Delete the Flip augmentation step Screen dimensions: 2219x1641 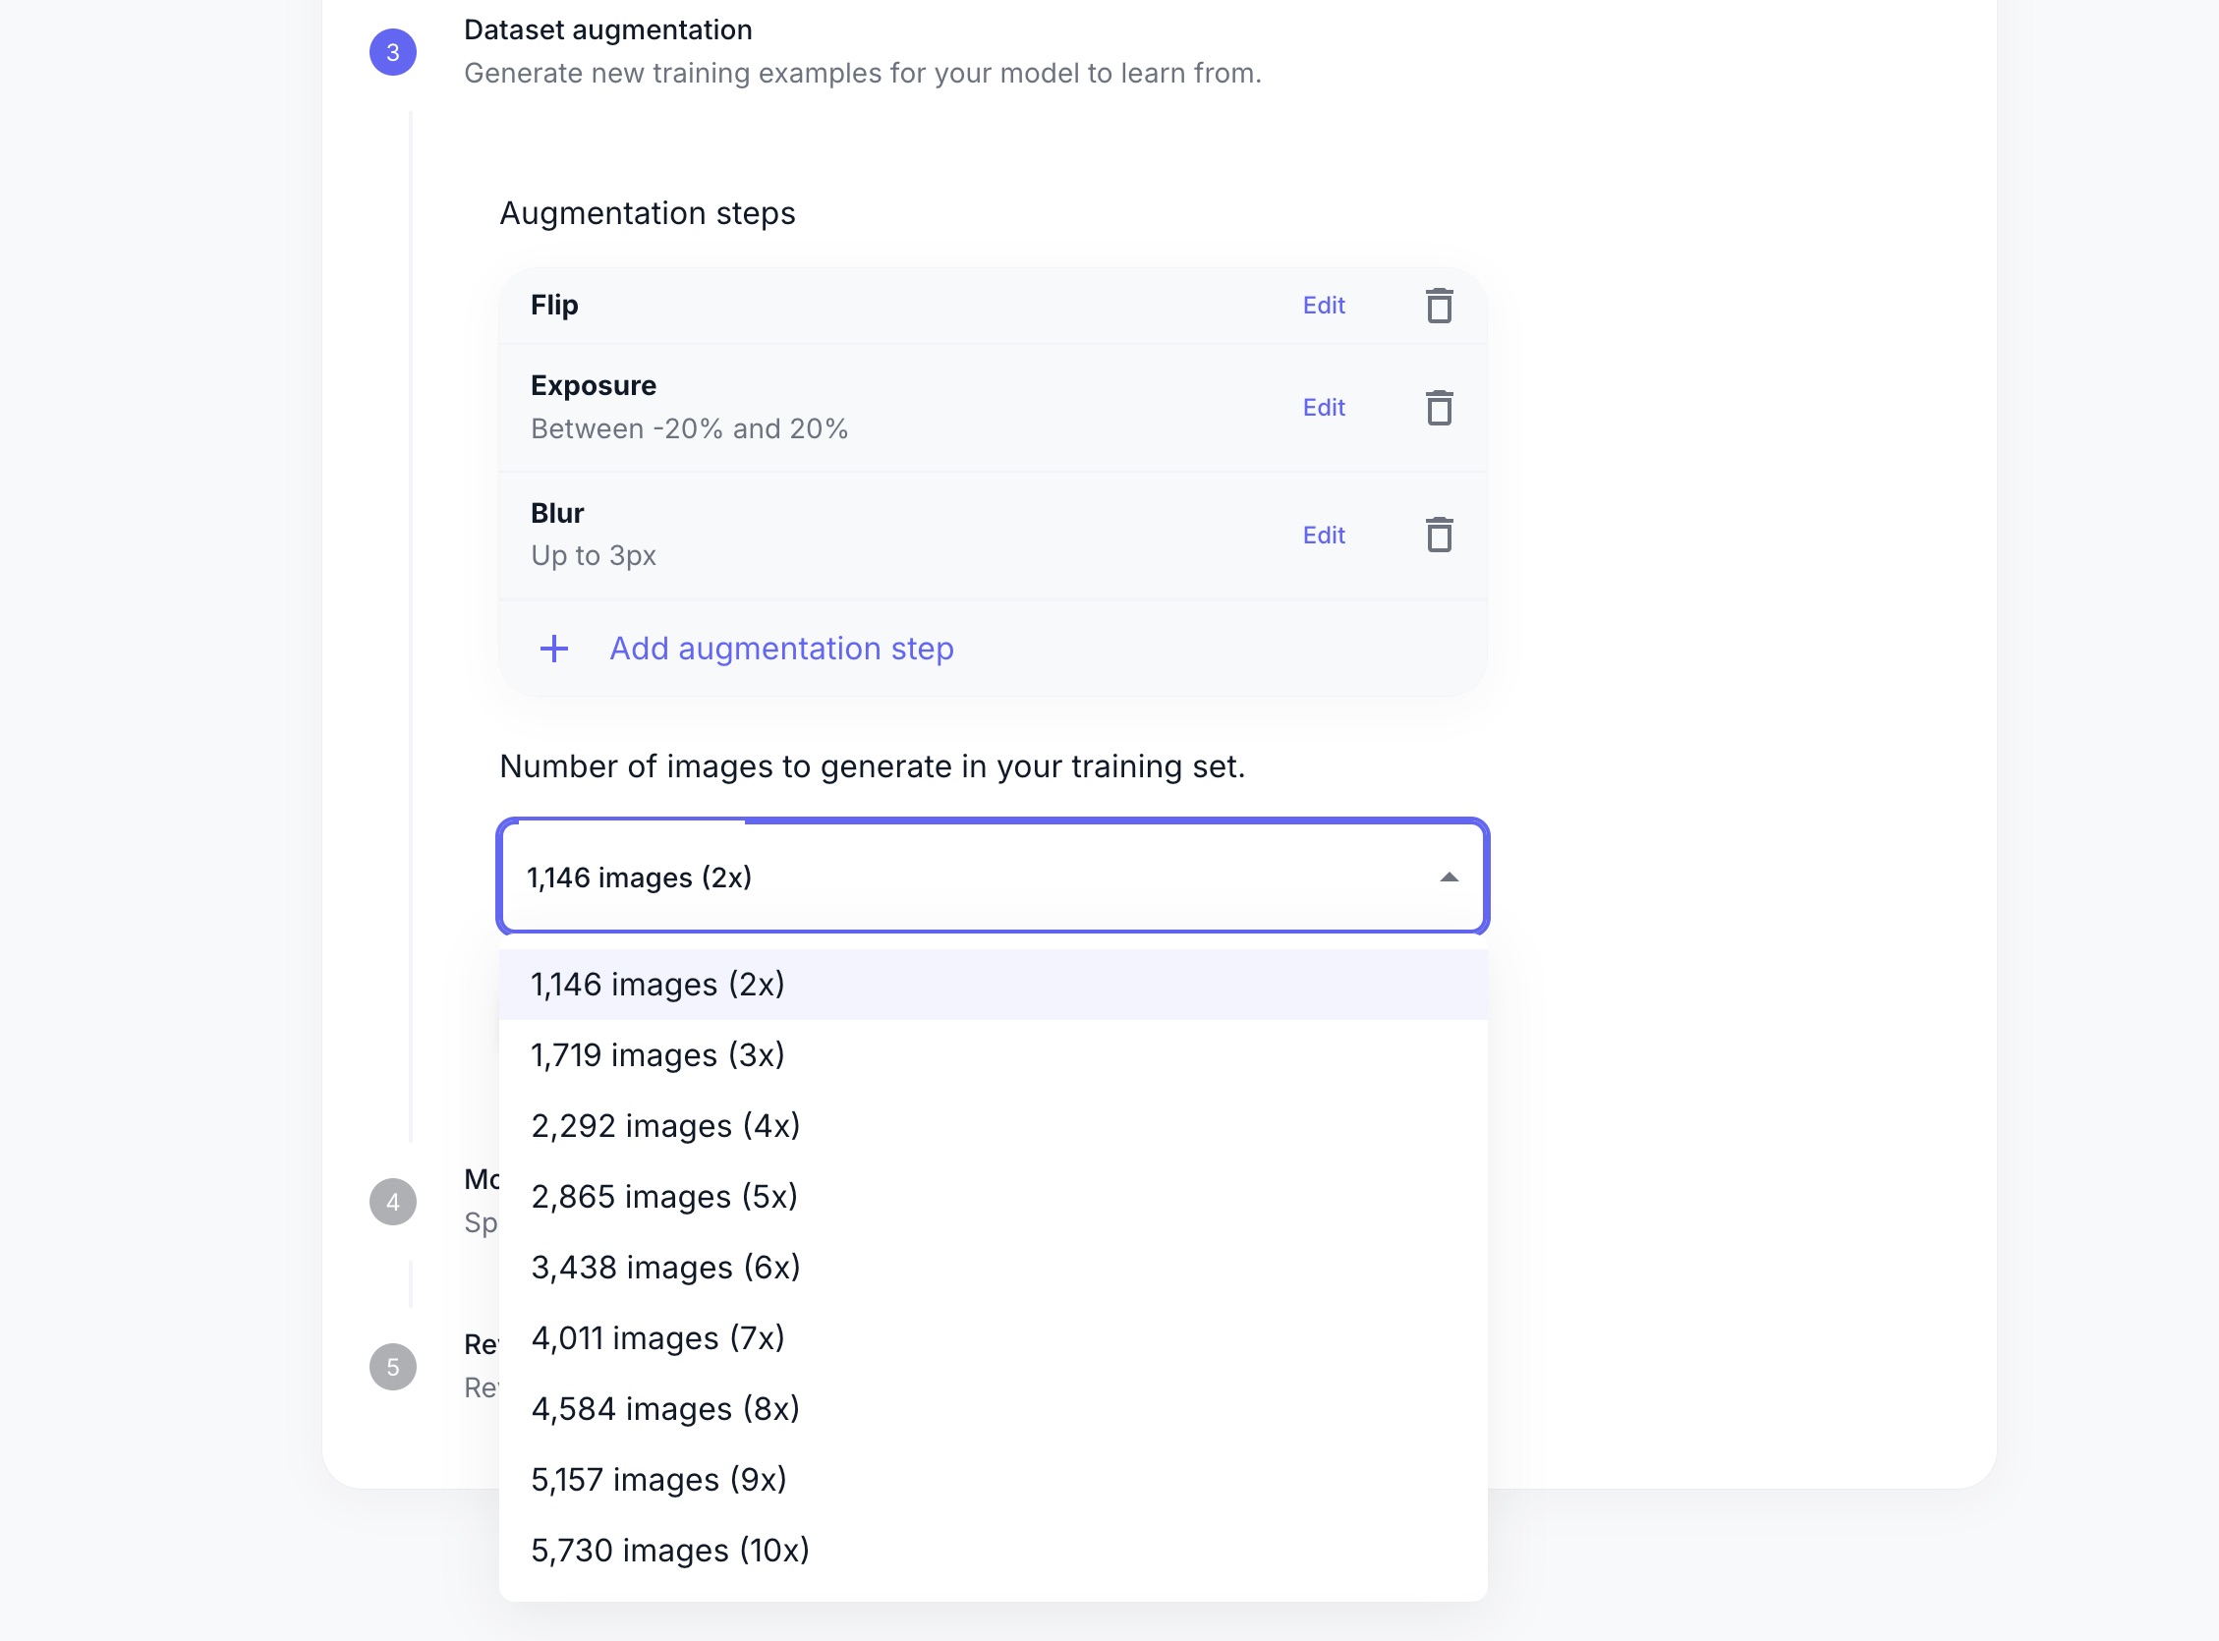[1439, 306]
